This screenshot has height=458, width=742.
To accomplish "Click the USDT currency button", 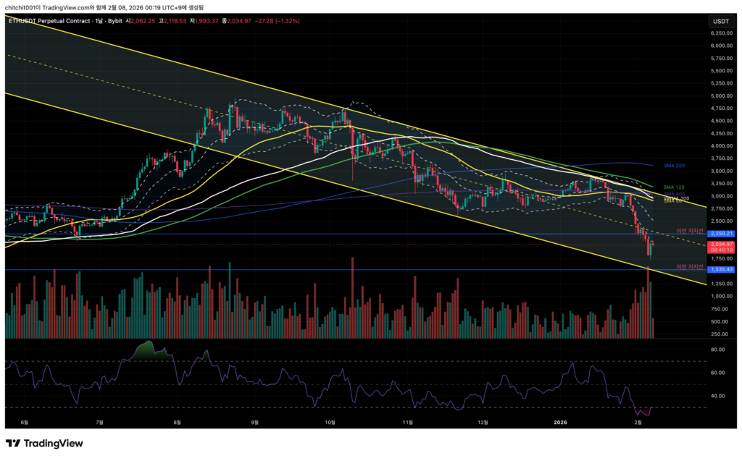I will (x=720, y=21).
